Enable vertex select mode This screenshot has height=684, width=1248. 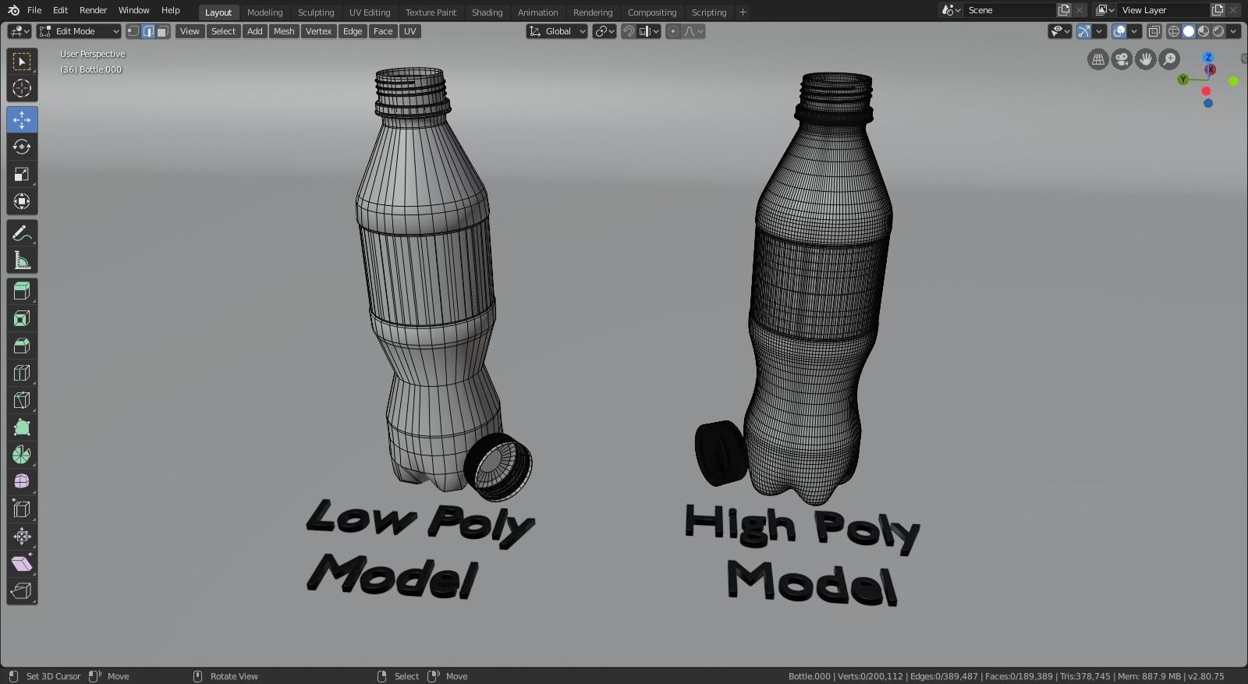133,31
